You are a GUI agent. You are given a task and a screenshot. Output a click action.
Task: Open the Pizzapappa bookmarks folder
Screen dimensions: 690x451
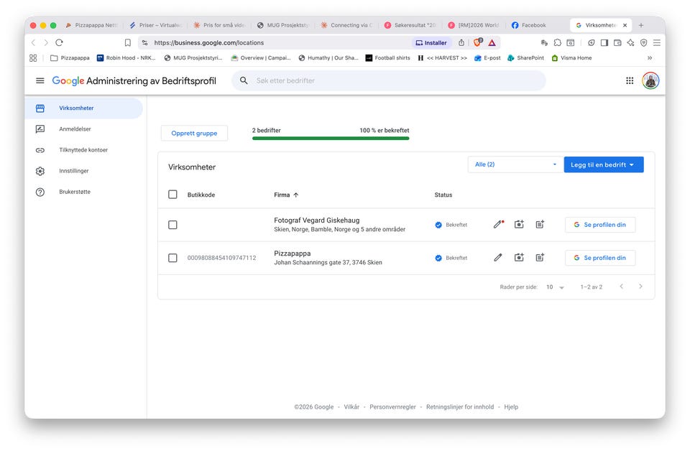(x=70, y=57)
